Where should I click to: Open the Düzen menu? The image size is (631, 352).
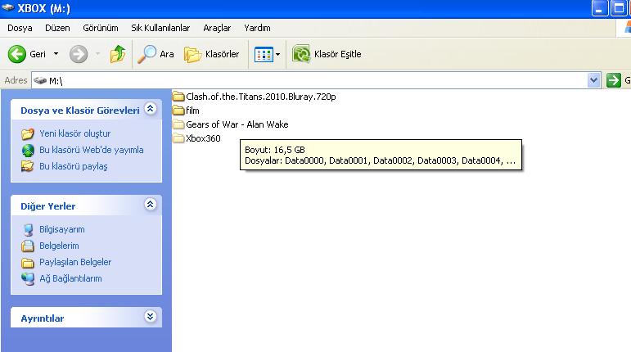point(57,28)
